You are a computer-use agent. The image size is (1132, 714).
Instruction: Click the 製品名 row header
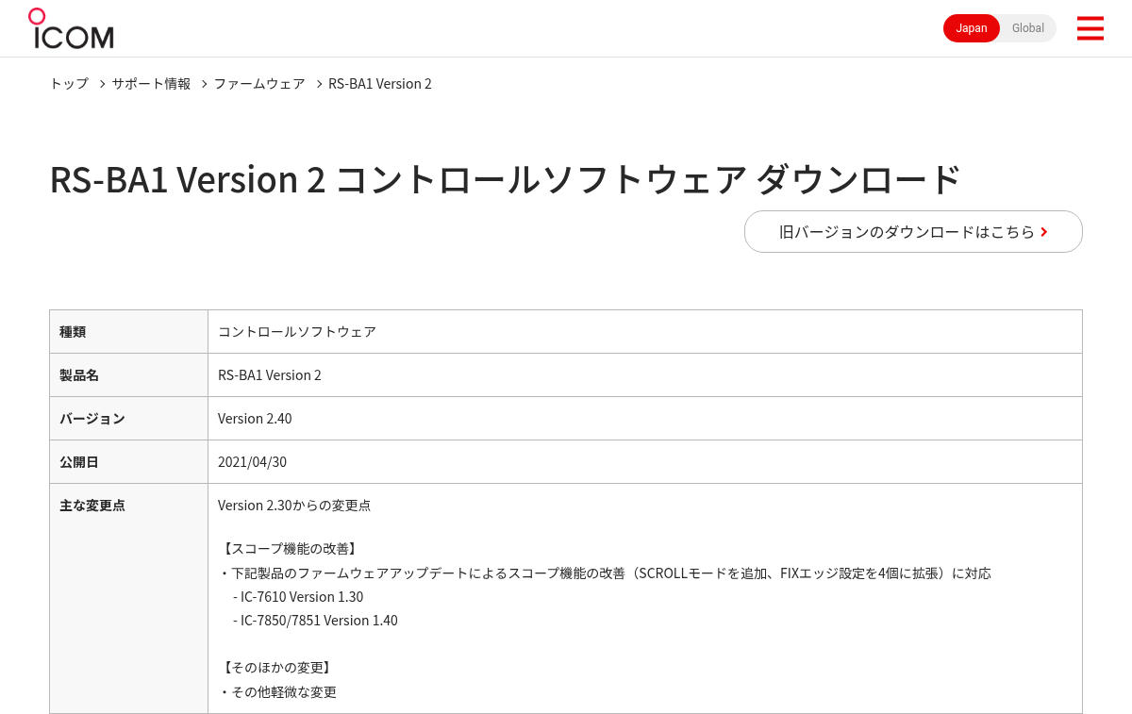point(128,375)
